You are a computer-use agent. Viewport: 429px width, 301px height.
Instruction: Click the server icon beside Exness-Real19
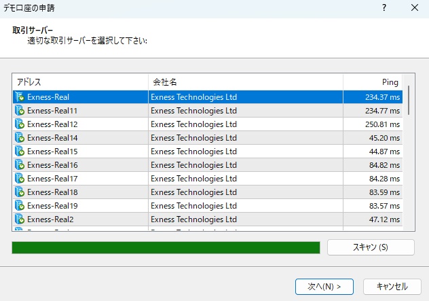pos(20,206)
